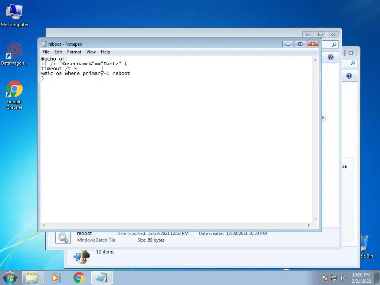Screen dimensions: 380x285
Task: Close the reboot Notepad window
Action: coord(312,44)
